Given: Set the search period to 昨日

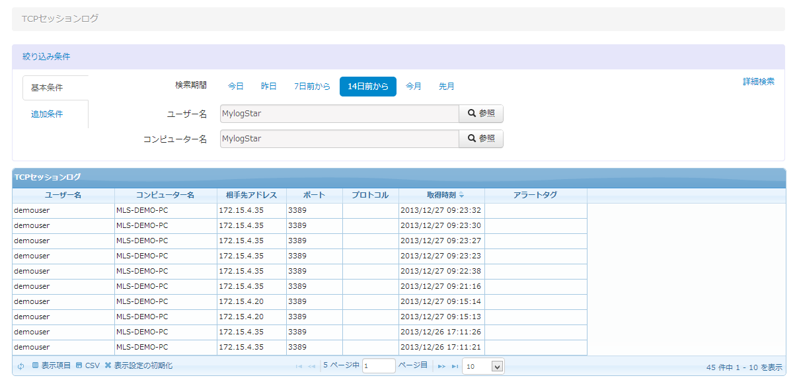Looking at the screenshot, I should (x=269, y=87).
